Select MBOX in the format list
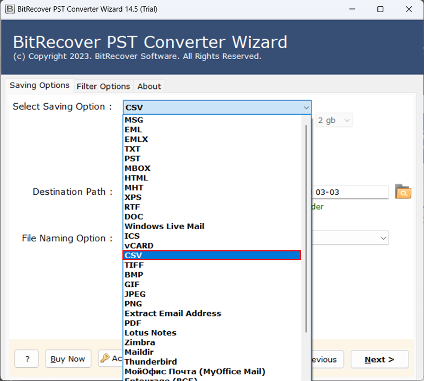 [x=137, y=168]
